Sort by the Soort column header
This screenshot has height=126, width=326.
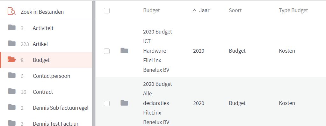(x=235, y=10)
